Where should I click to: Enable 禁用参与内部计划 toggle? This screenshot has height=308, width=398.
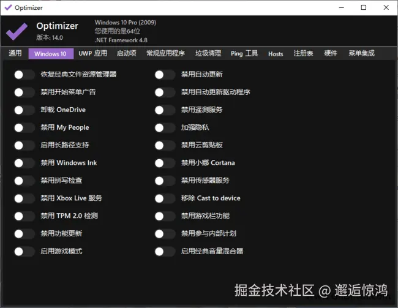click(x=165, y=234)
